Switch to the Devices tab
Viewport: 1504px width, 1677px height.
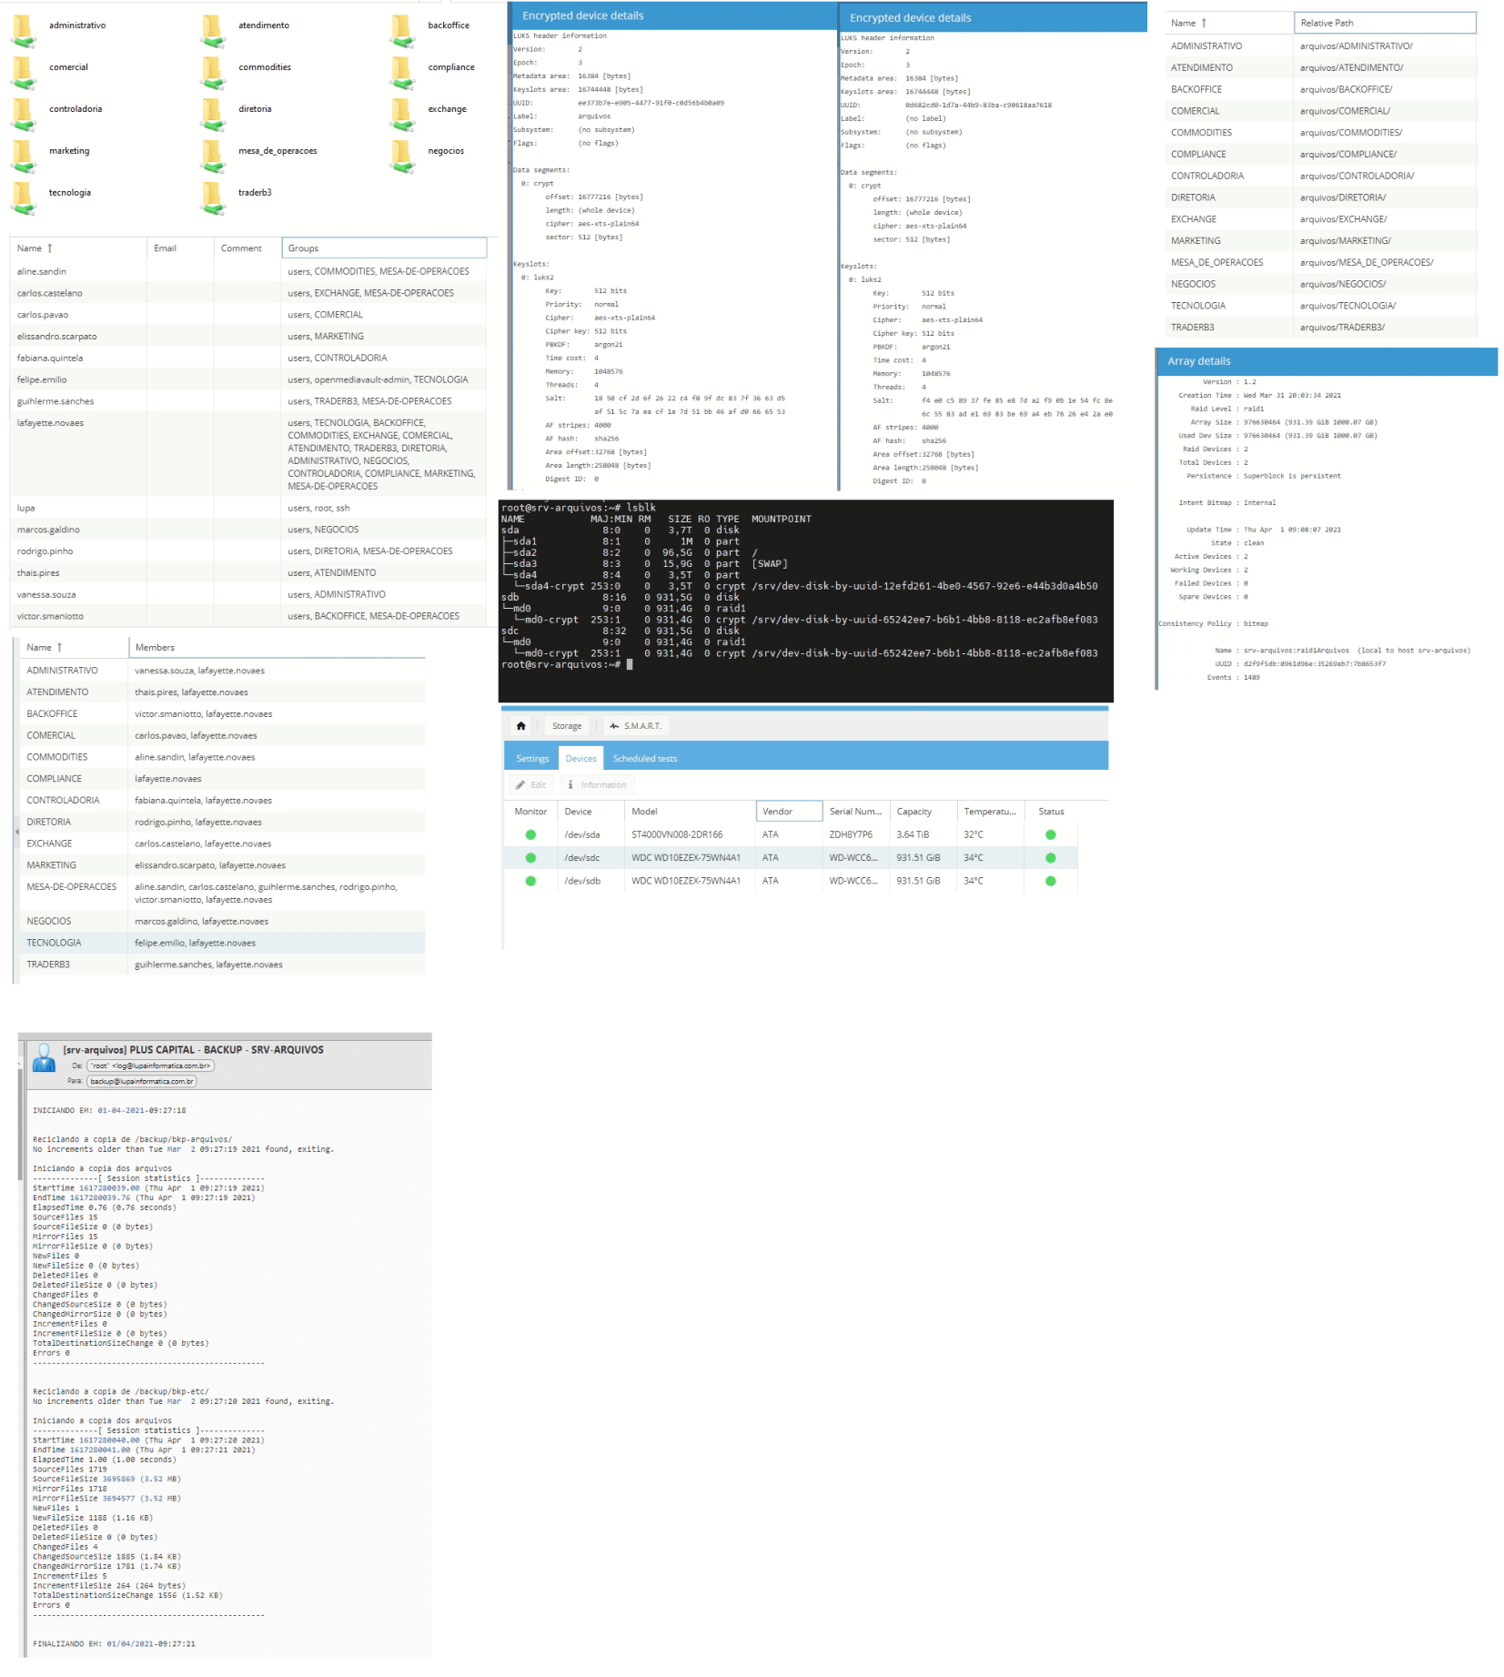point(580,758)
